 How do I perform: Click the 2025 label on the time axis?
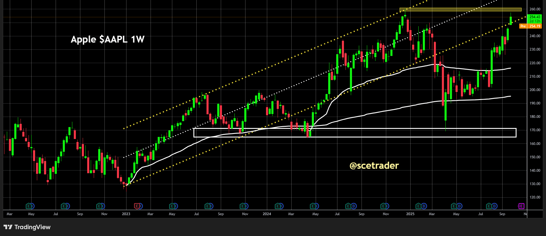coord(410,214)
